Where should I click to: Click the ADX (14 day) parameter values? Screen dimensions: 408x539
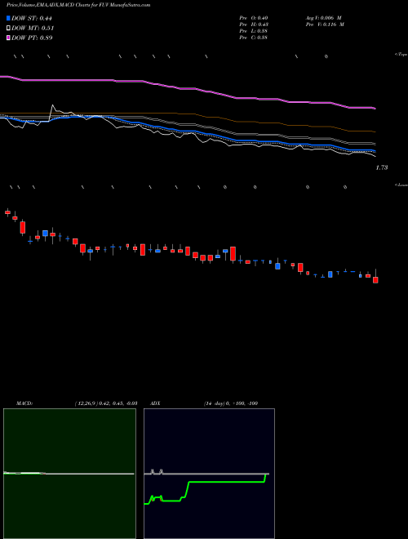click(231, 403)
